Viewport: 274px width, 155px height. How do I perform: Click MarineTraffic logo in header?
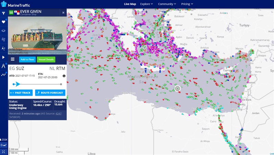pyautogui.click(x=15, y=4)
